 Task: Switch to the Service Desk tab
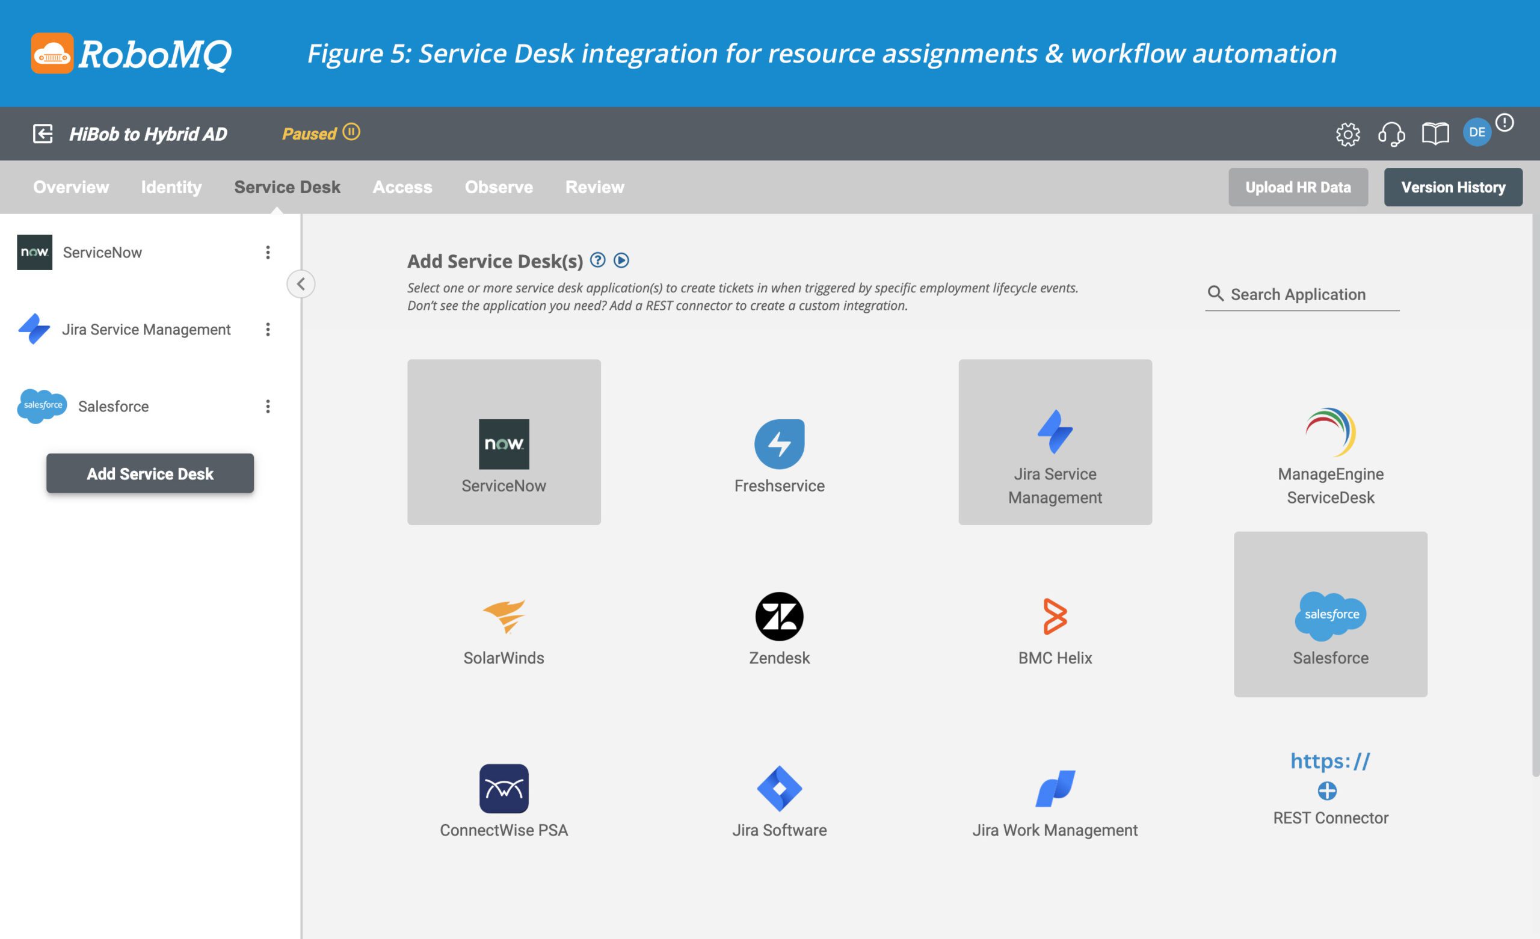click(287, 187)
